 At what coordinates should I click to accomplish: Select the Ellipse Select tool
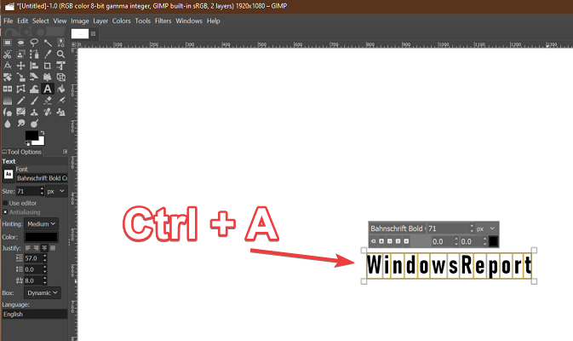point(20,43)
